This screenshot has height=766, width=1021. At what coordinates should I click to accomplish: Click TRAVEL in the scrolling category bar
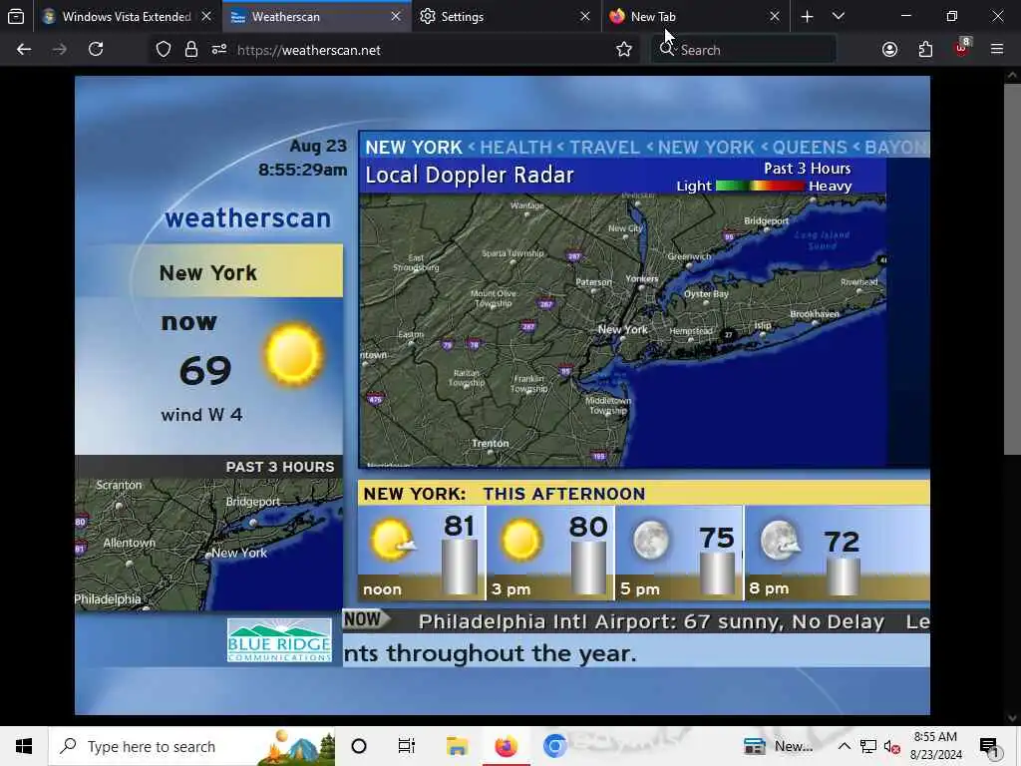pos(605,148)
